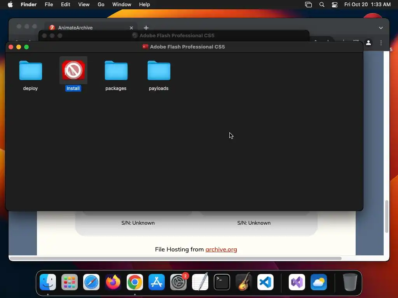Open Spotlight search in menu bar
The height and width of the screenshot is (298, 398).
point(322,5)
